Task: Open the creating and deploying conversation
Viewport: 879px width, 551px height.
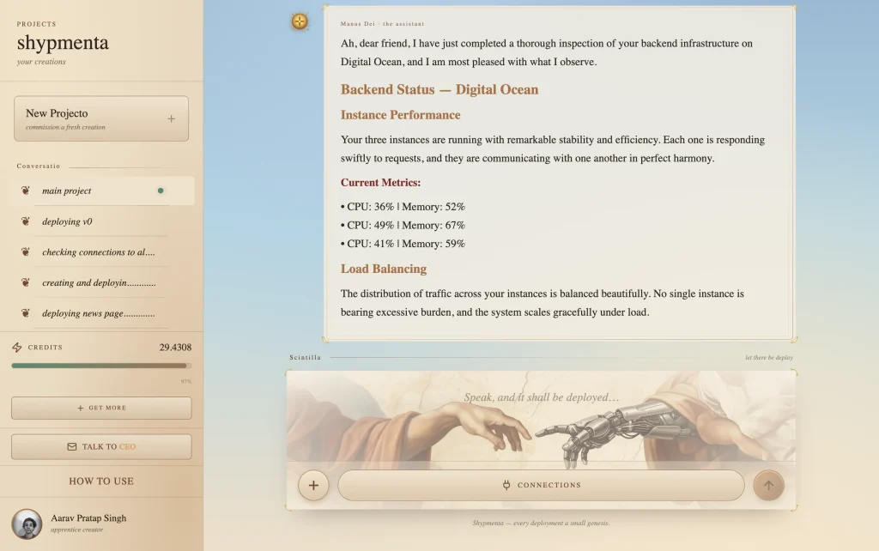Action: click(x=102, y=282)
